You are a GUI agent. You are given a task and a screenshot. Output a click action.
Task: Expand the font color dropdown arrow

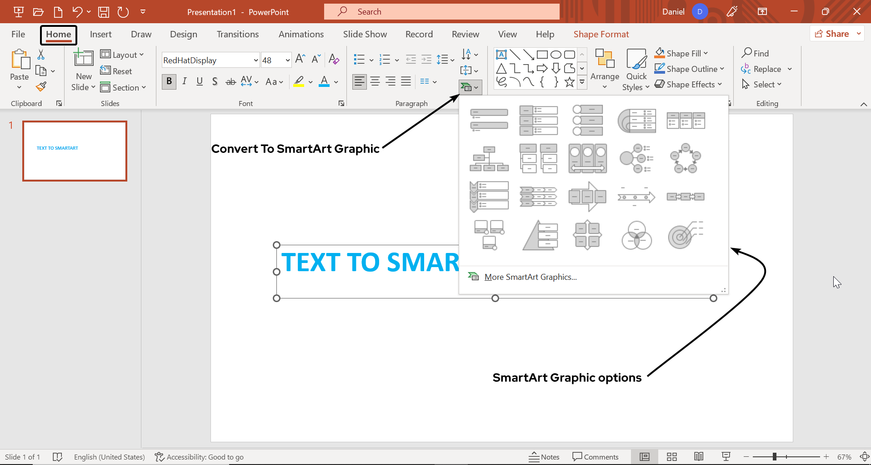335,82
